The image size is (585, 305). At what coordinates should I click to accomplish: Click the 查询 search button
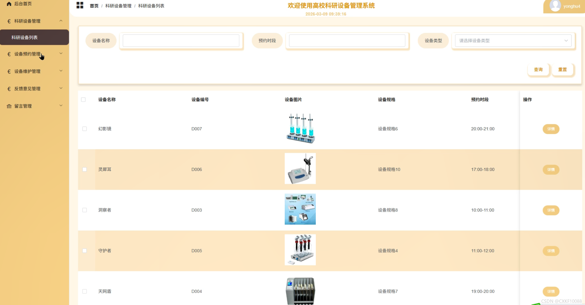538,70
